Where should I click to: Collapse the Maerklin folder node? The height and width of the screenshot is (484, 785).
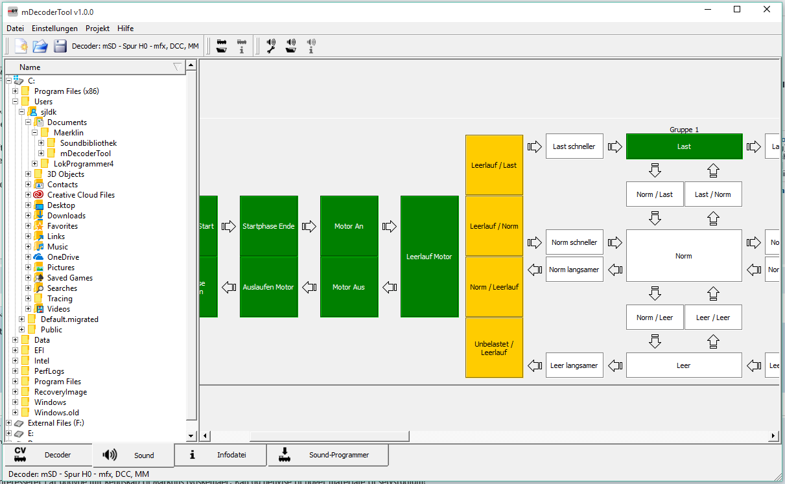[34, 133]
